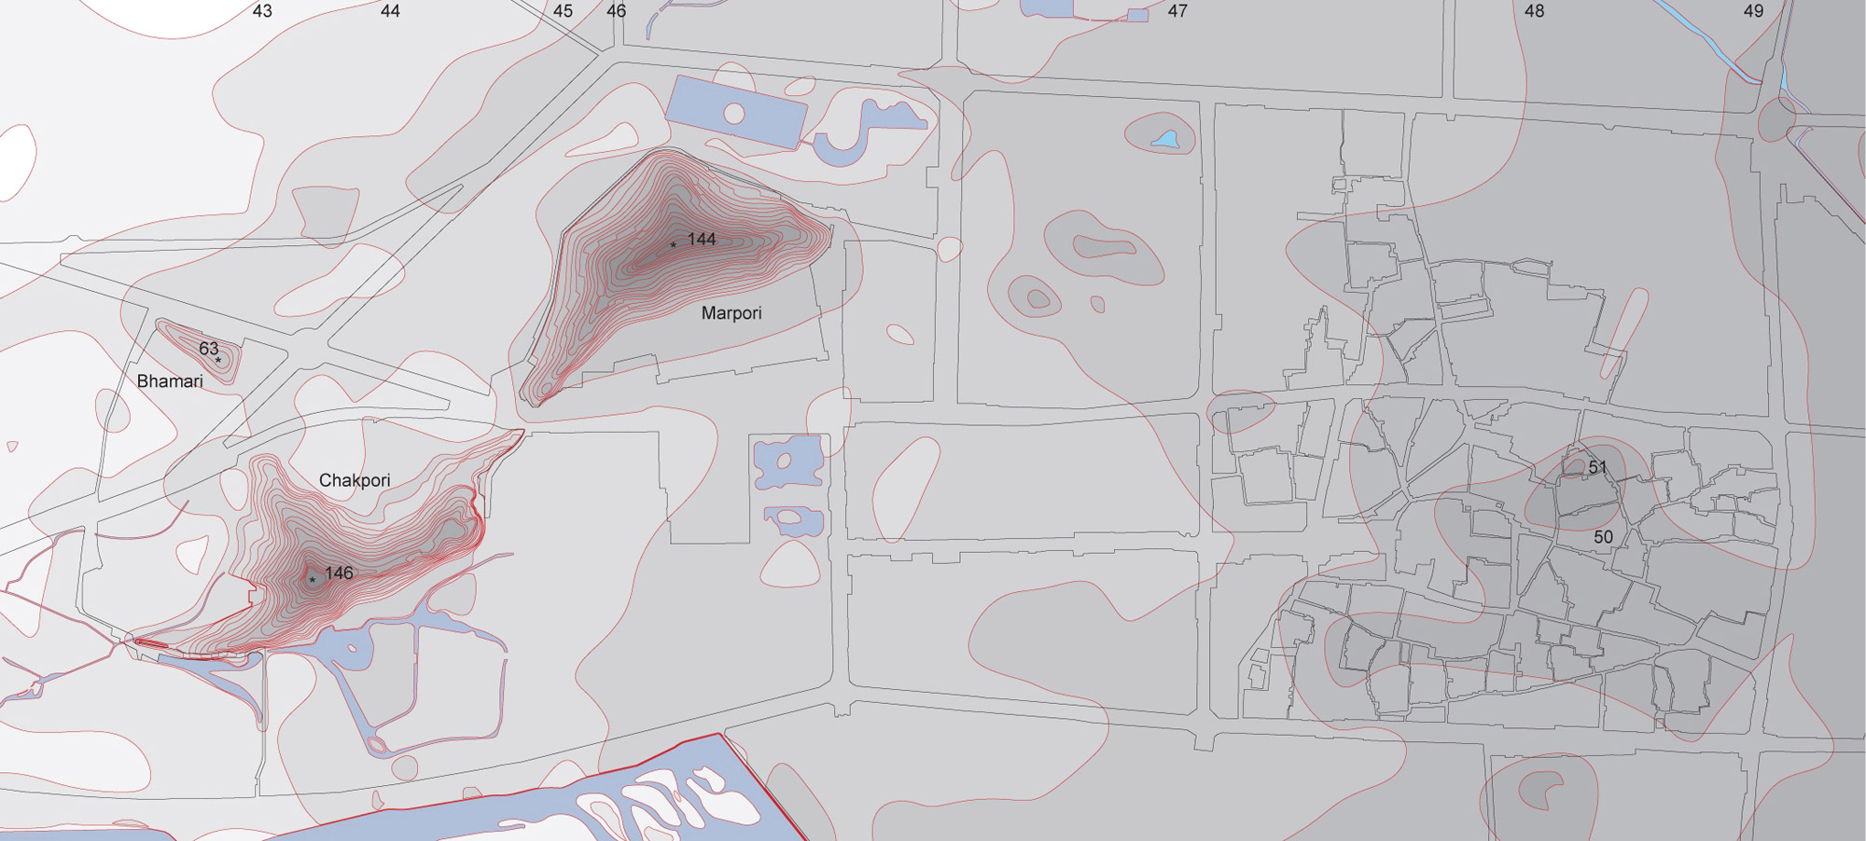
Task: Click grid number 44
Action: point(390,11)
